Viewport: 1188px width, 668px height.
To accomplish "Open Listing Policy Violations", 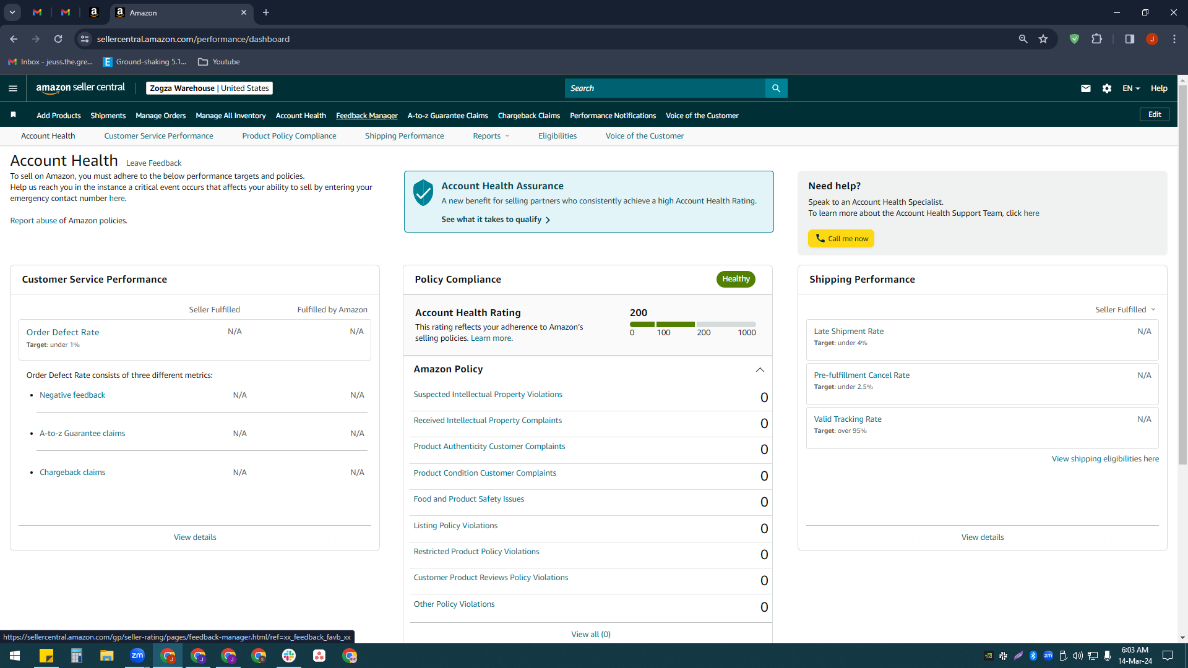I will 455,526.
